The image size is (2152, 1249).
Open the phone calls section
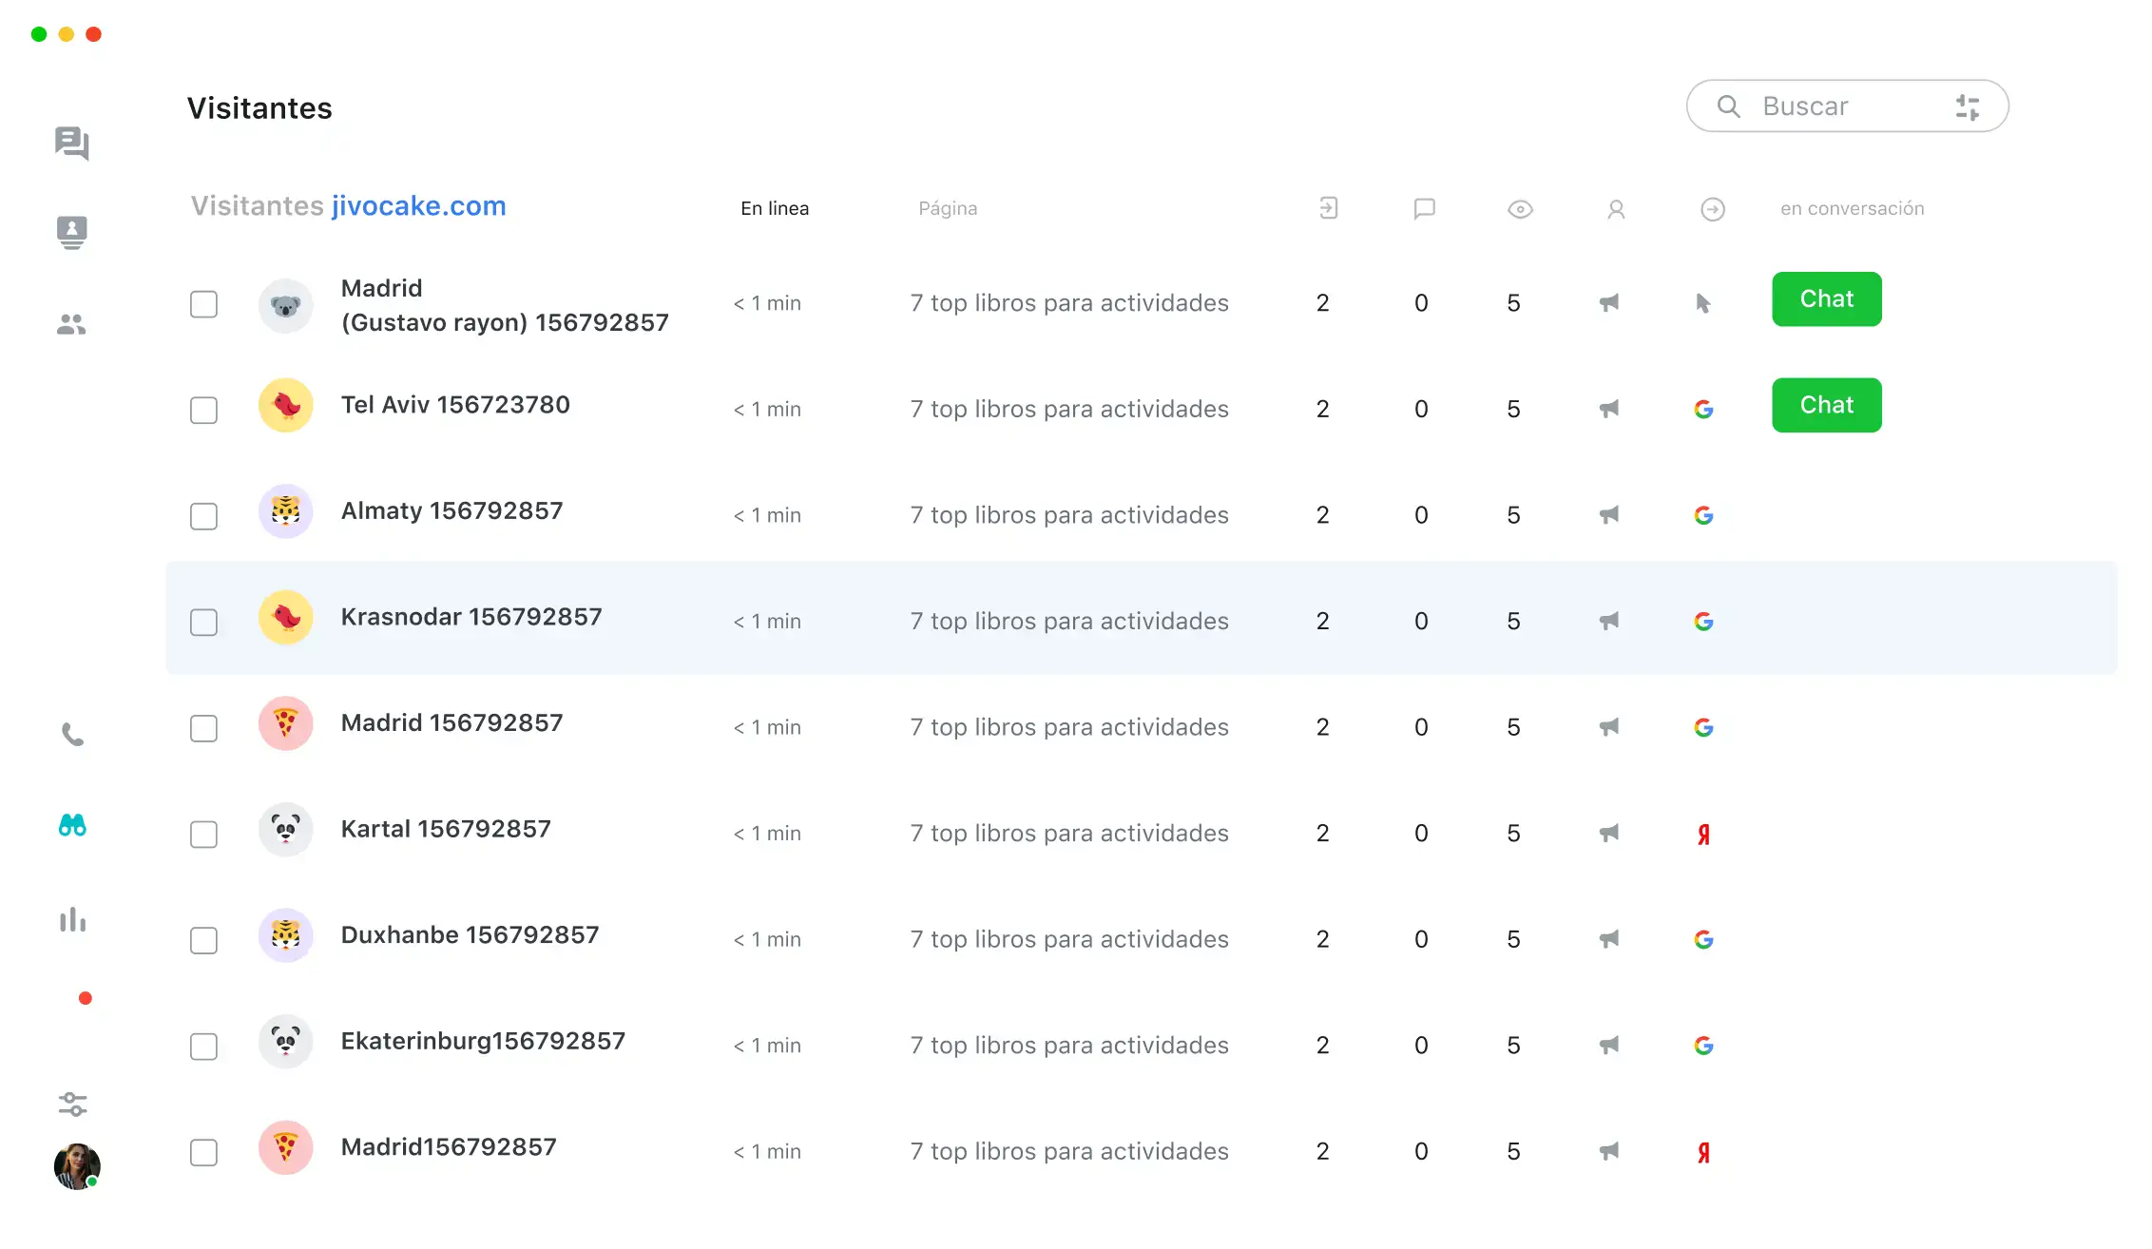click(72, 735)
